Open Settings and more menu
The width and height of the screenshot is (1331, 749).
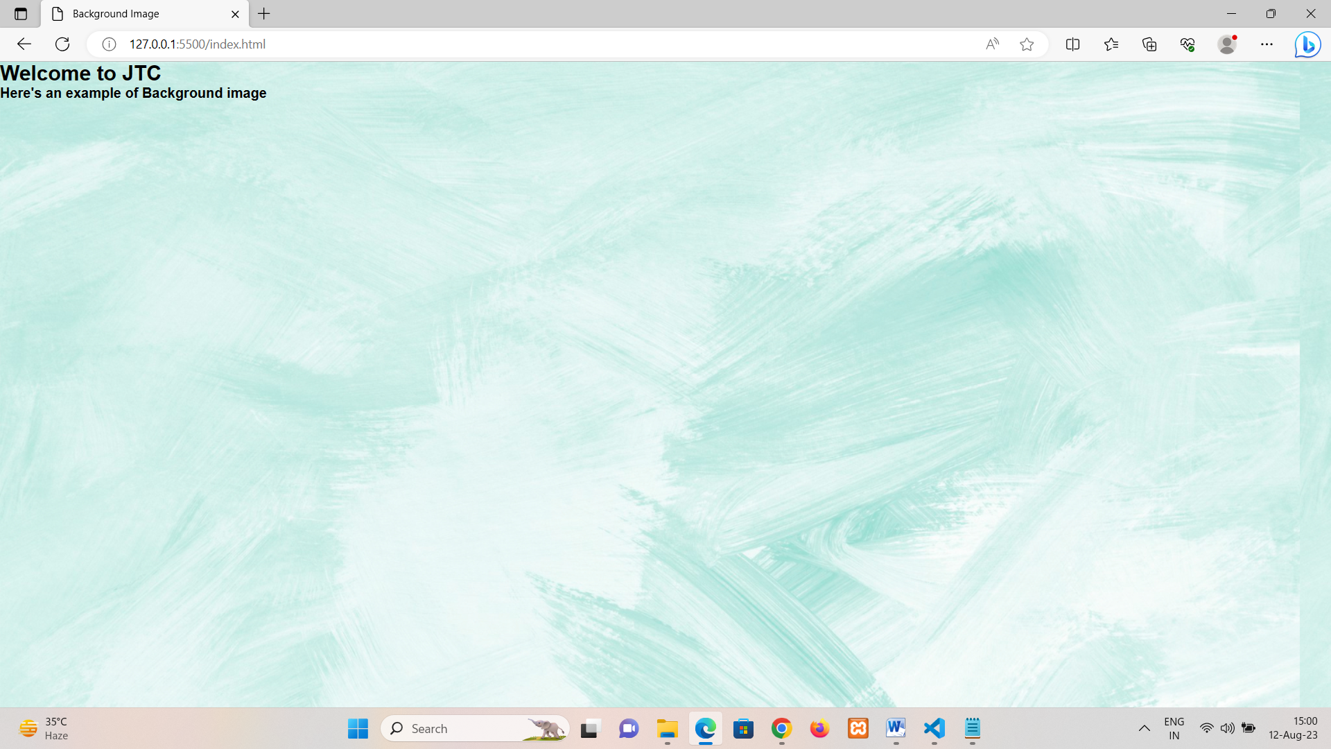[1267, 44]
